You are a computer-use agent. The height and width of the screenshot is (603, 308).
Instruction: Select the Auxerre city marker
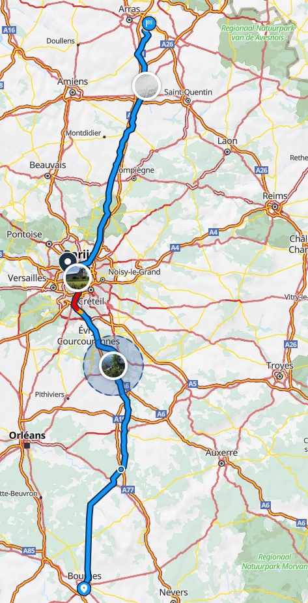(x=221, y=463)
